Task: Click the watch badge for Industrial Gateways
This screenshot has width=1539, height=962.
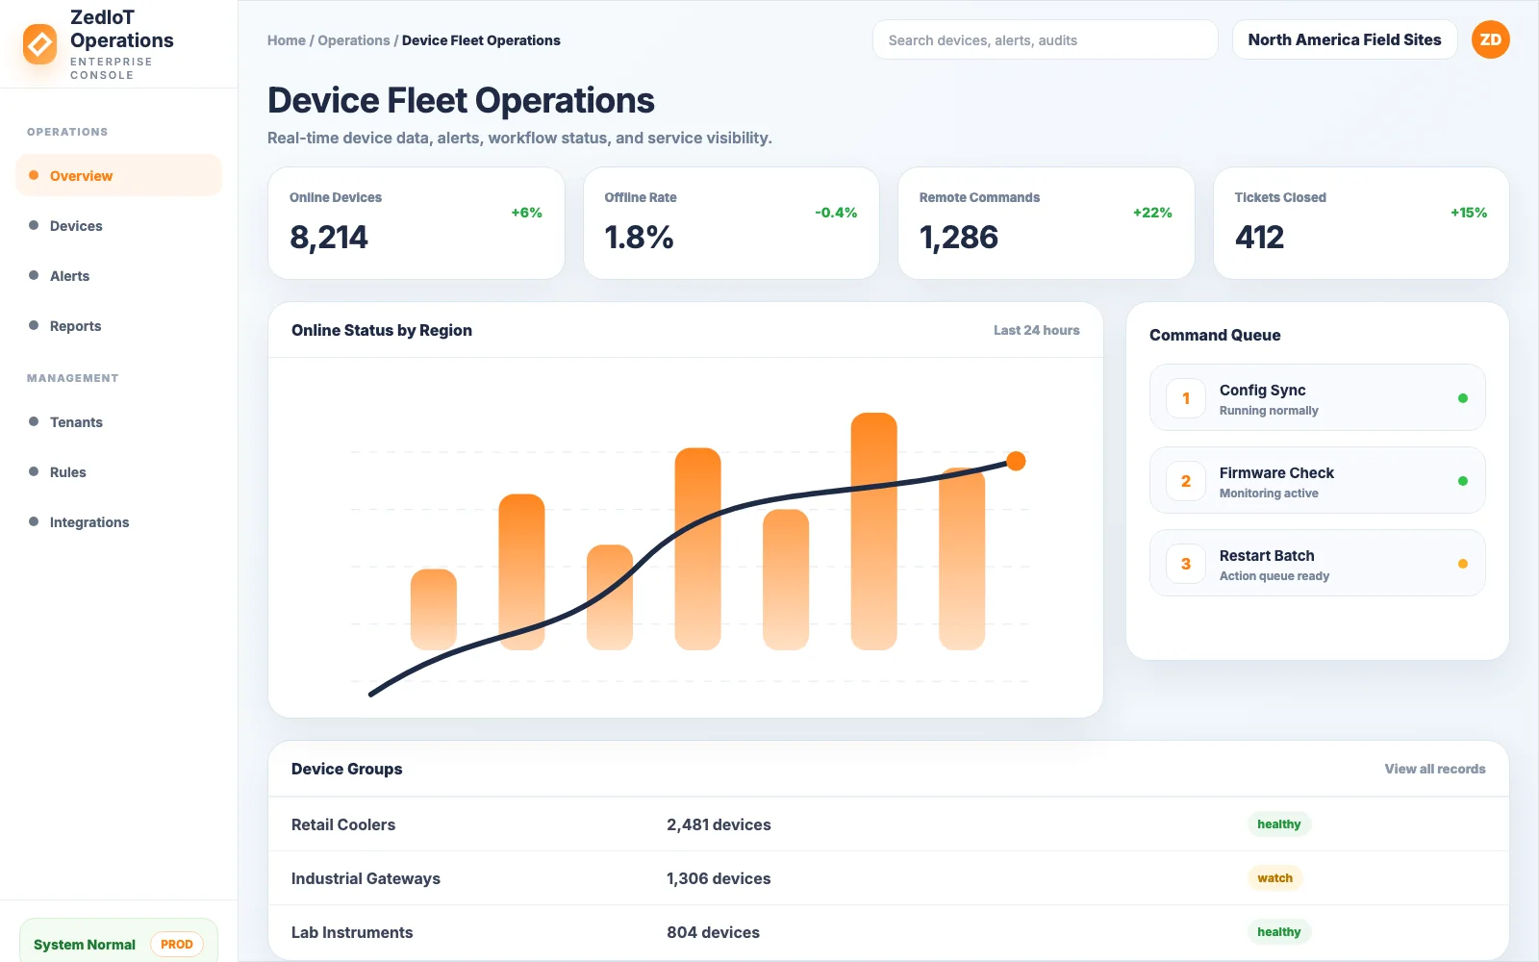Action: [x=1274, y=878]
